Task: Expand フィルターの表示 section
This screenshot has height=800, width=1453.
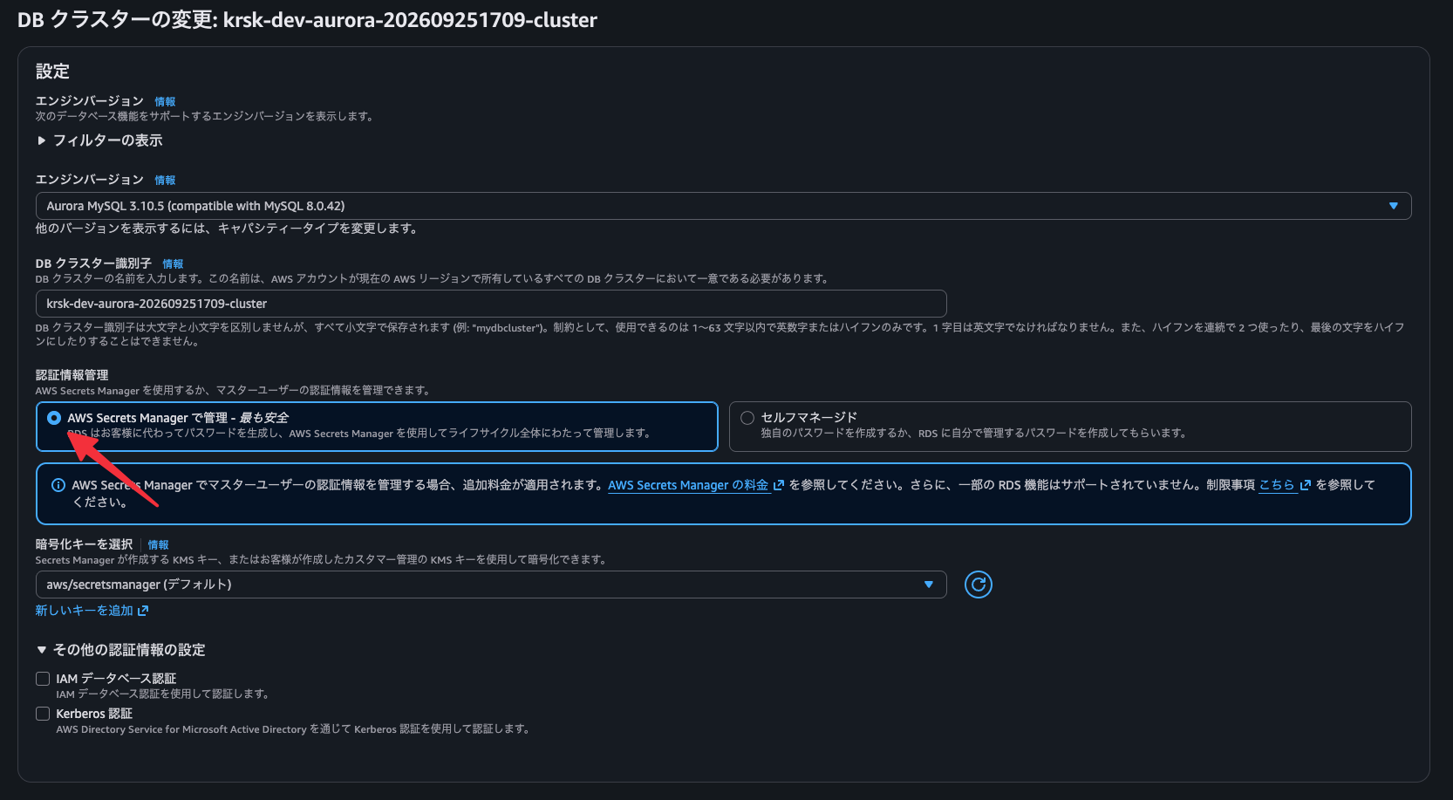Action: (x=99, y=140)
